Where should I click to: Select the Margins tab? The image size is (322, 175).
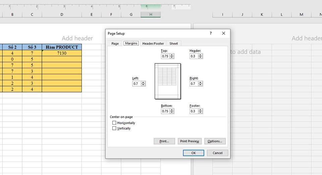(x=131, y=43)
